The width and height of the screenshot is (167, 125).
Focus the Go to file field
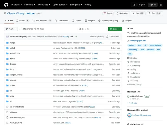[x=92, y=29]
